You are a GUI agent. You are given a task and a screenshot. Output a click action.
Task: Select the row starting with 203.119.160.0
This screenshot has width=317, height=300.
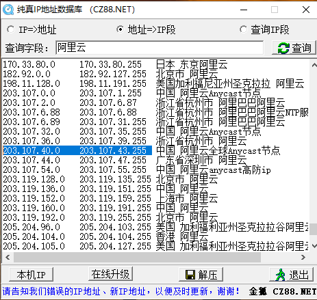pos(155,208)
